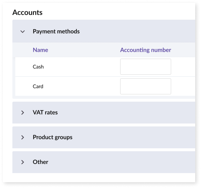Image resolution: width=201 pixels, height=188 pixels.
Task: Expand the VAT rates section label
Action: (x=45, y=113)
